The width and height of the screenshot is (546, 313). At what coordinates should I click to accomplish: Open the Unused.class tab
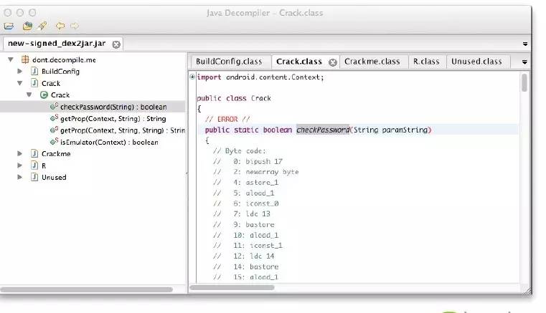tap(476, 62)
